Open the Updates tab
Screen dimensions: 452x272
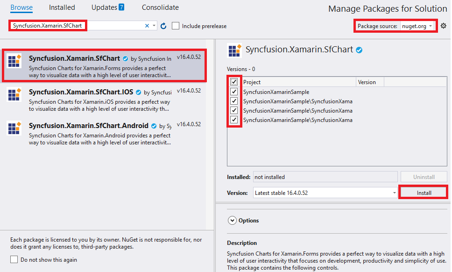pyautogui.click(x=107, y=7)
